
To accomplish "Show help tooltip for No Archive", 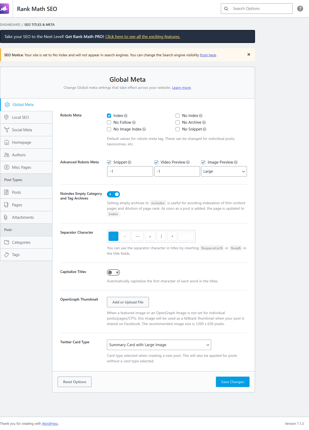I will point(204,122).
